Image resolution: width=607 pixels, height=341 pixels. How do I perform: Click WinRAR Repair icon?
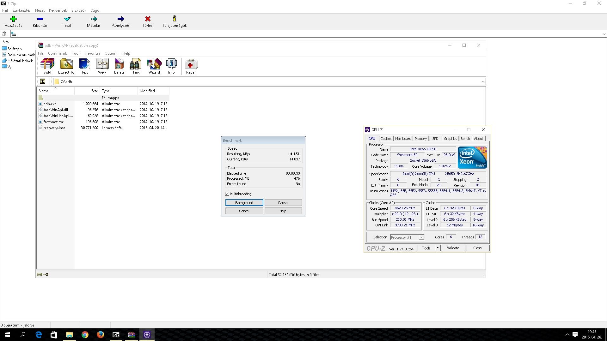(x=191, y=64)
